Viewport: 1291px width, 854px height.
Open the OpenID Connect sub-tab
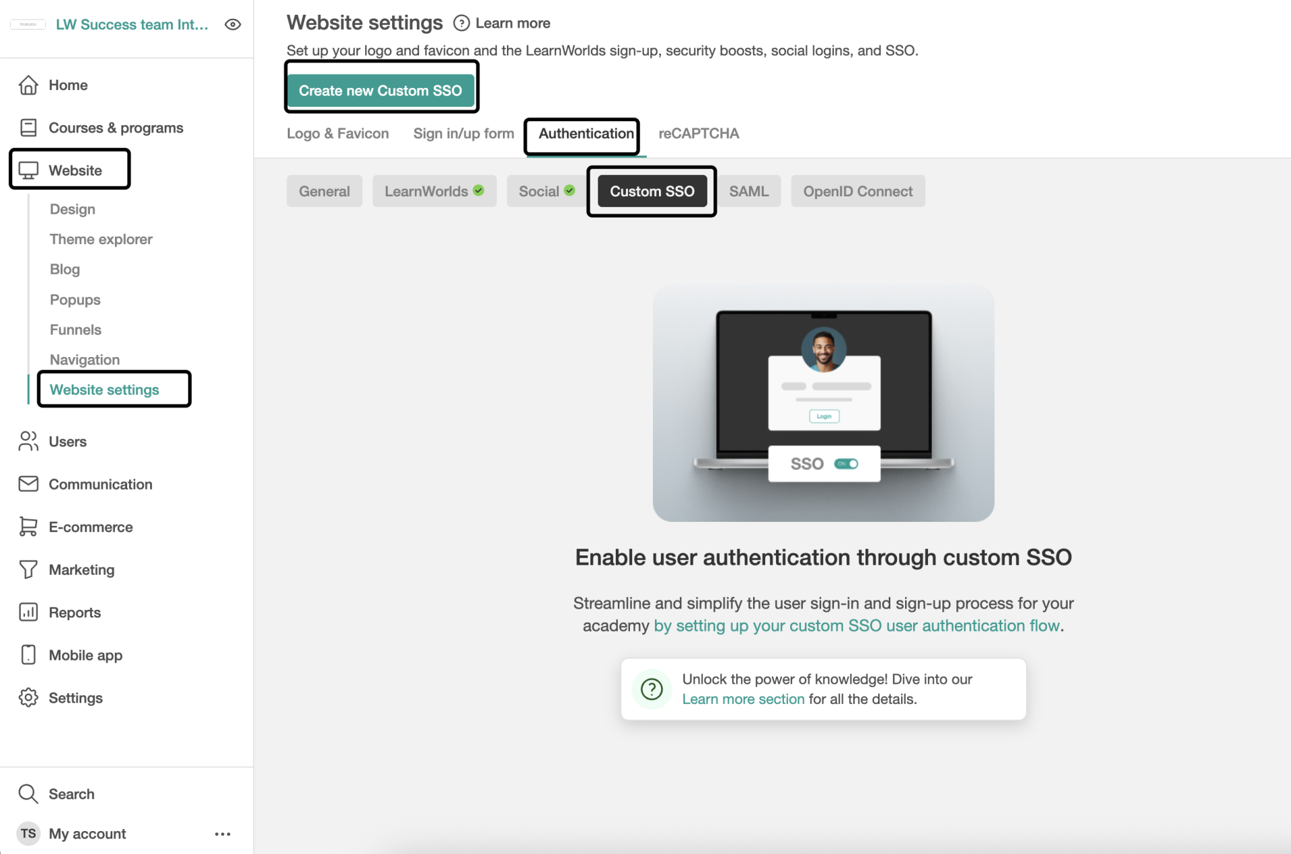[858, 192]
